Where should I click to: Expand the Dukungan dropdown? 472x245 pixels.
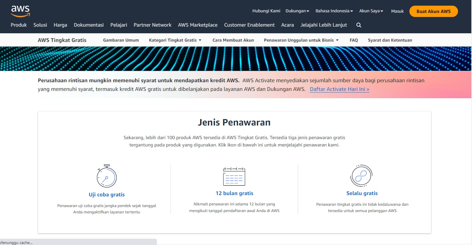pos(297,11)
